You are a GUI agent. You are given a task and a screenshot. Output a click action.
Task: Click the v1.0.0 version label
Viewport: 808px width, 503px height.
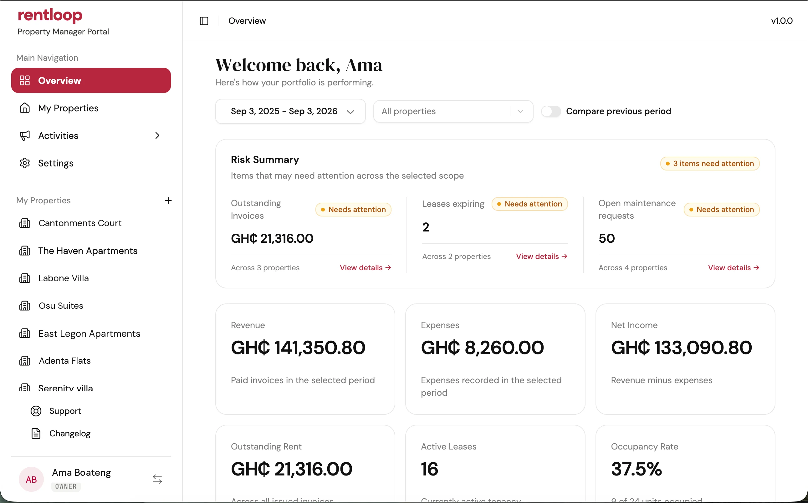tap(782, 21)
